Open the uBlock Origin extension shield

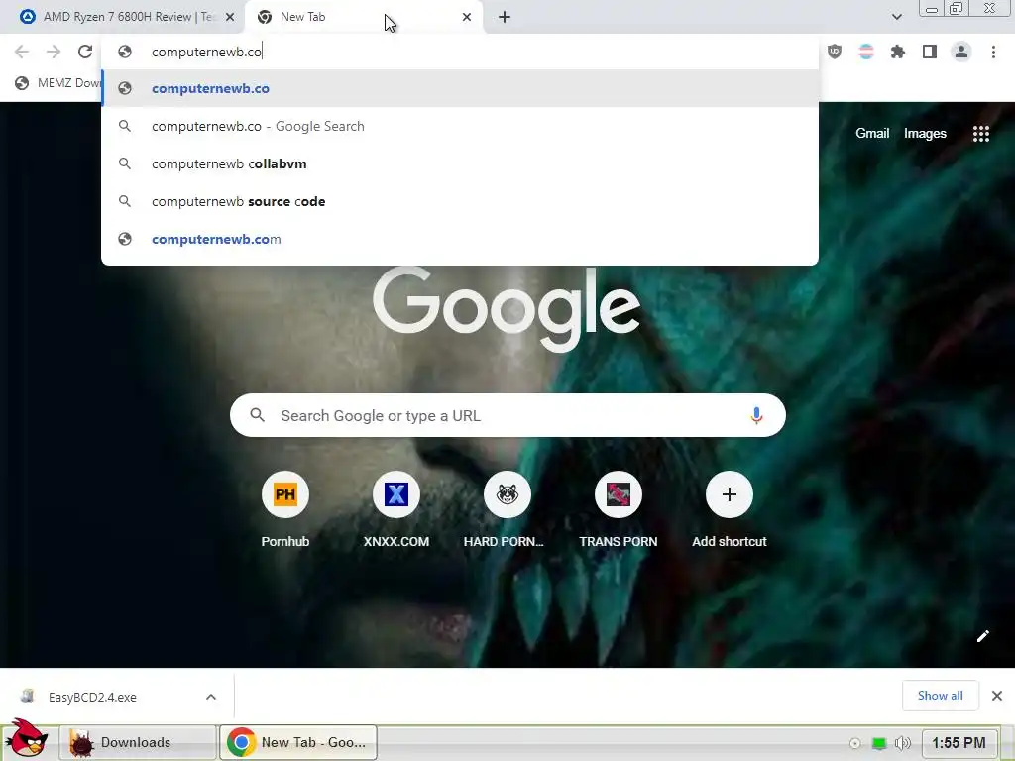835,52
